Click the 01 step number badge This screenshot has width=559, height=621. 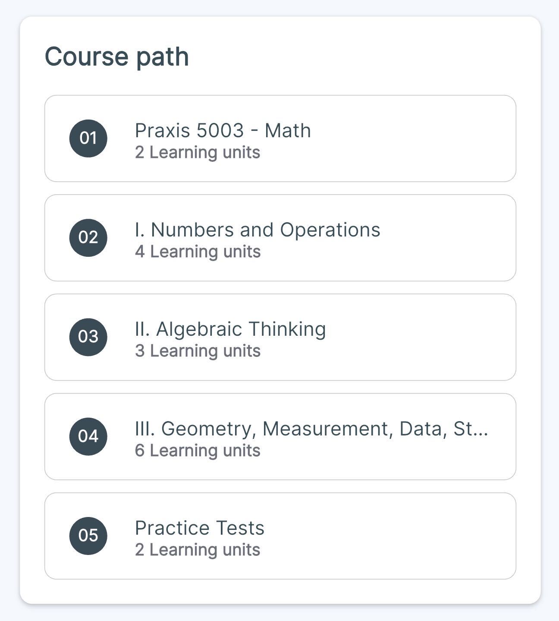point(88,139)
